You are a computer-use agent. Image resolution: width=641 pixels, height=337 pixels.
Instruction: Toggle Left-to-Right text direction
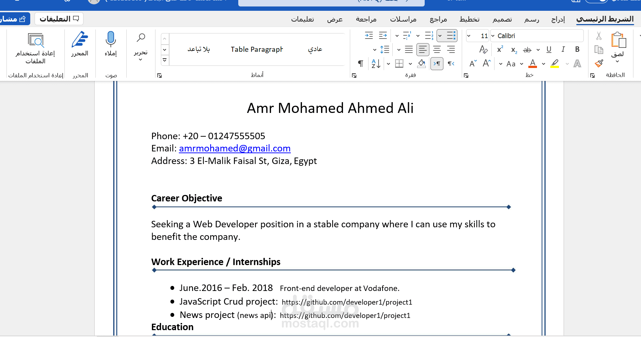pyautogui.click(x=437, y=64)
